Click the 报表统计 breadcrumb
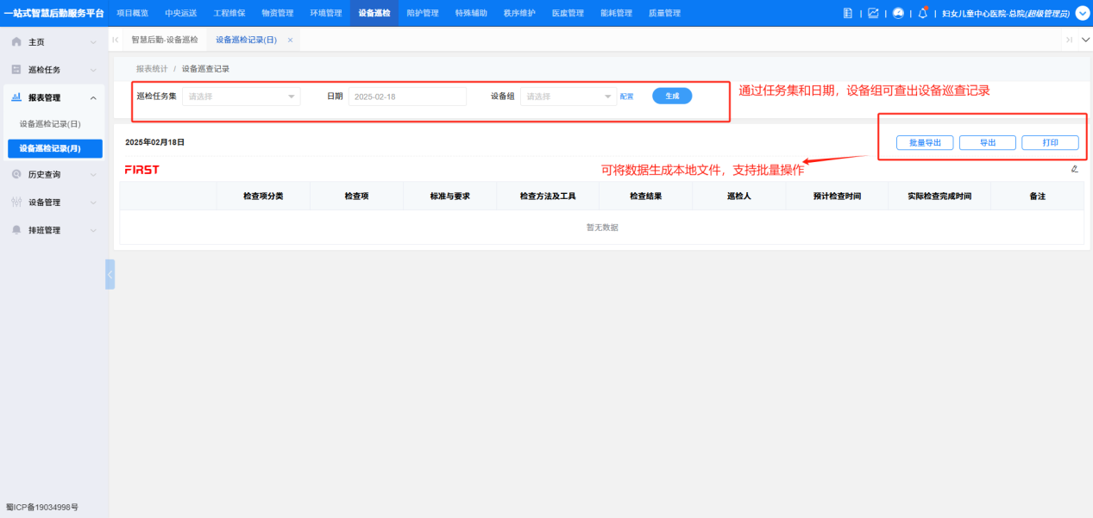 (152, 68)
